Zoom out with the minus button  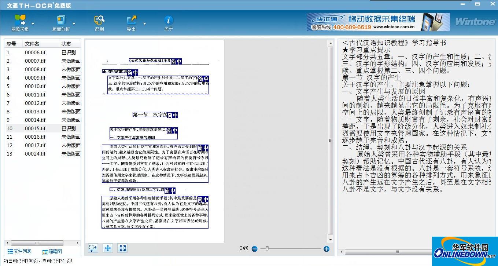(x=254, y=249)
